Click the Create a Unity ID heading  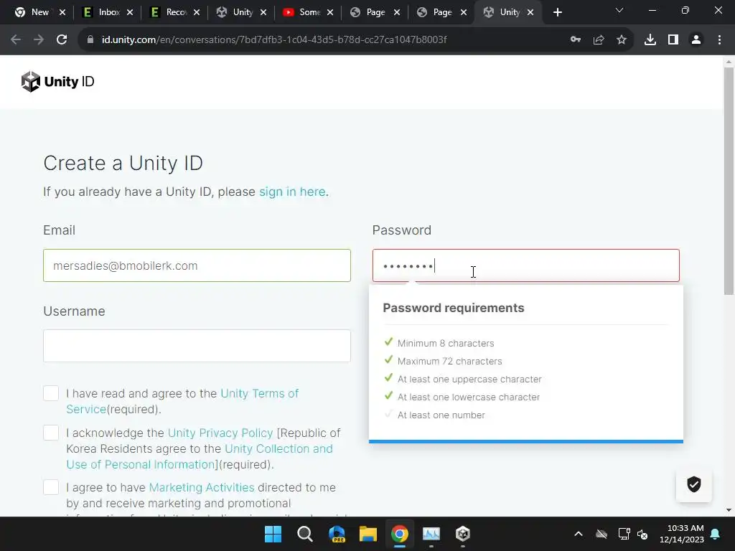[x=123, y=163]
